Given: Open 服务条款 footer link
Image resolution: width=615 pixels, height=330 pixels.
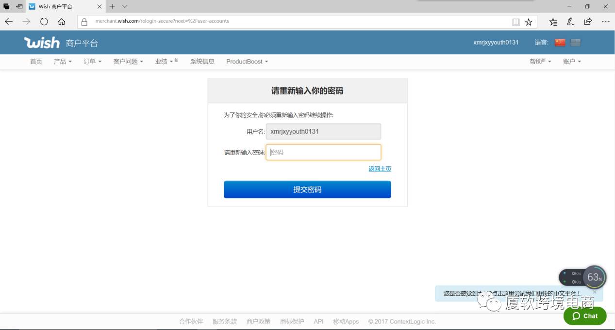Looking at the screenshot, I should tap(225, 321).
